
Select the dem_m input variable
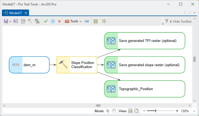pos(29,65)
